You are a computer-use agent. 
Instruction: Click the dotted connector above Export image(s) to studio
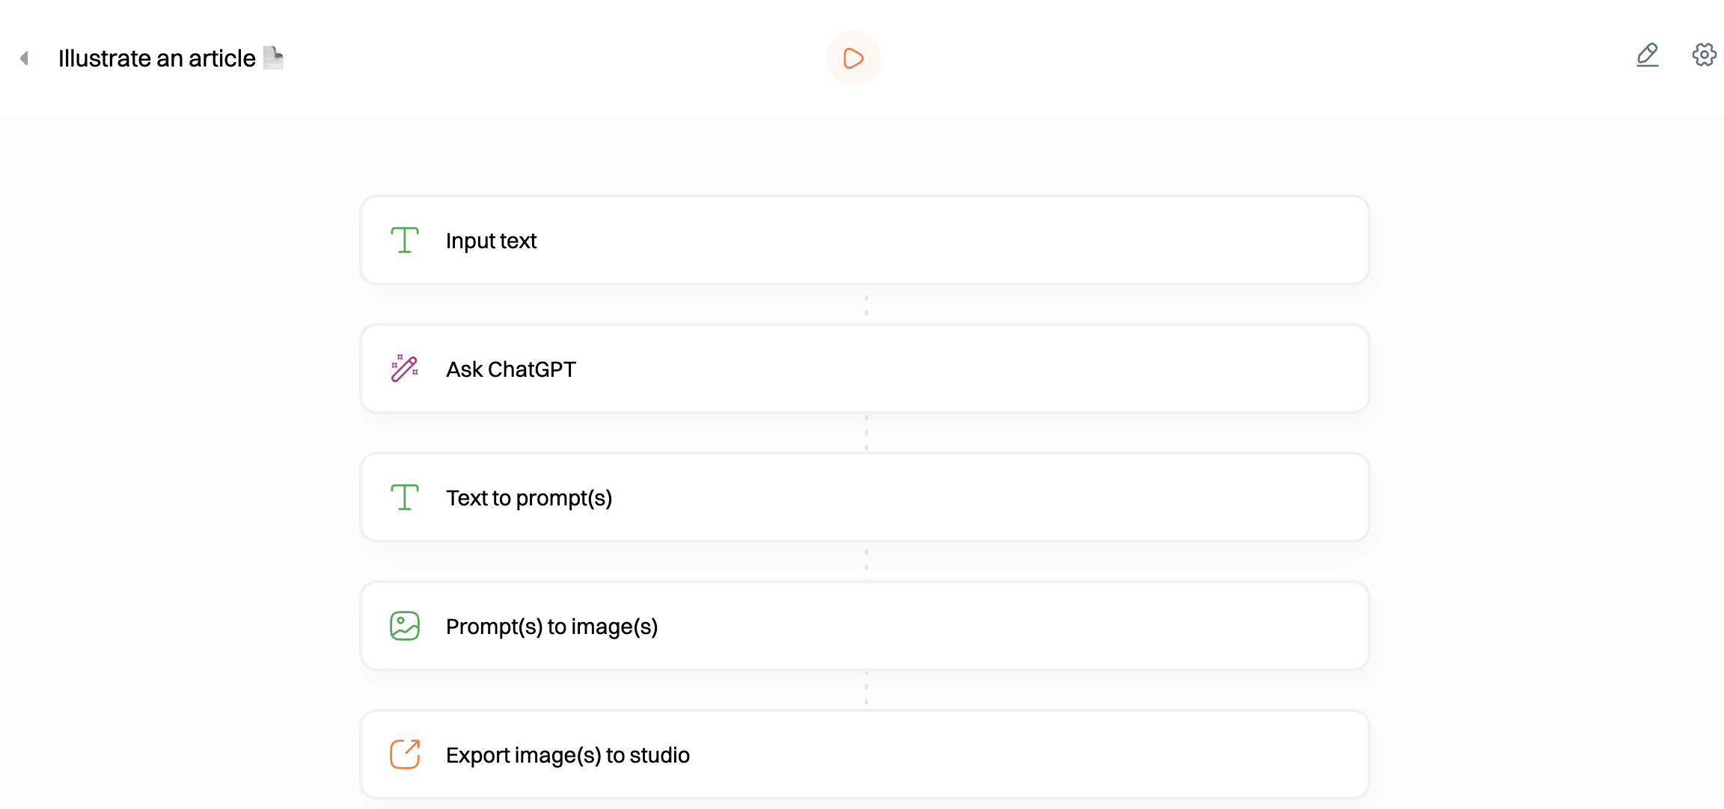[866, 690]
